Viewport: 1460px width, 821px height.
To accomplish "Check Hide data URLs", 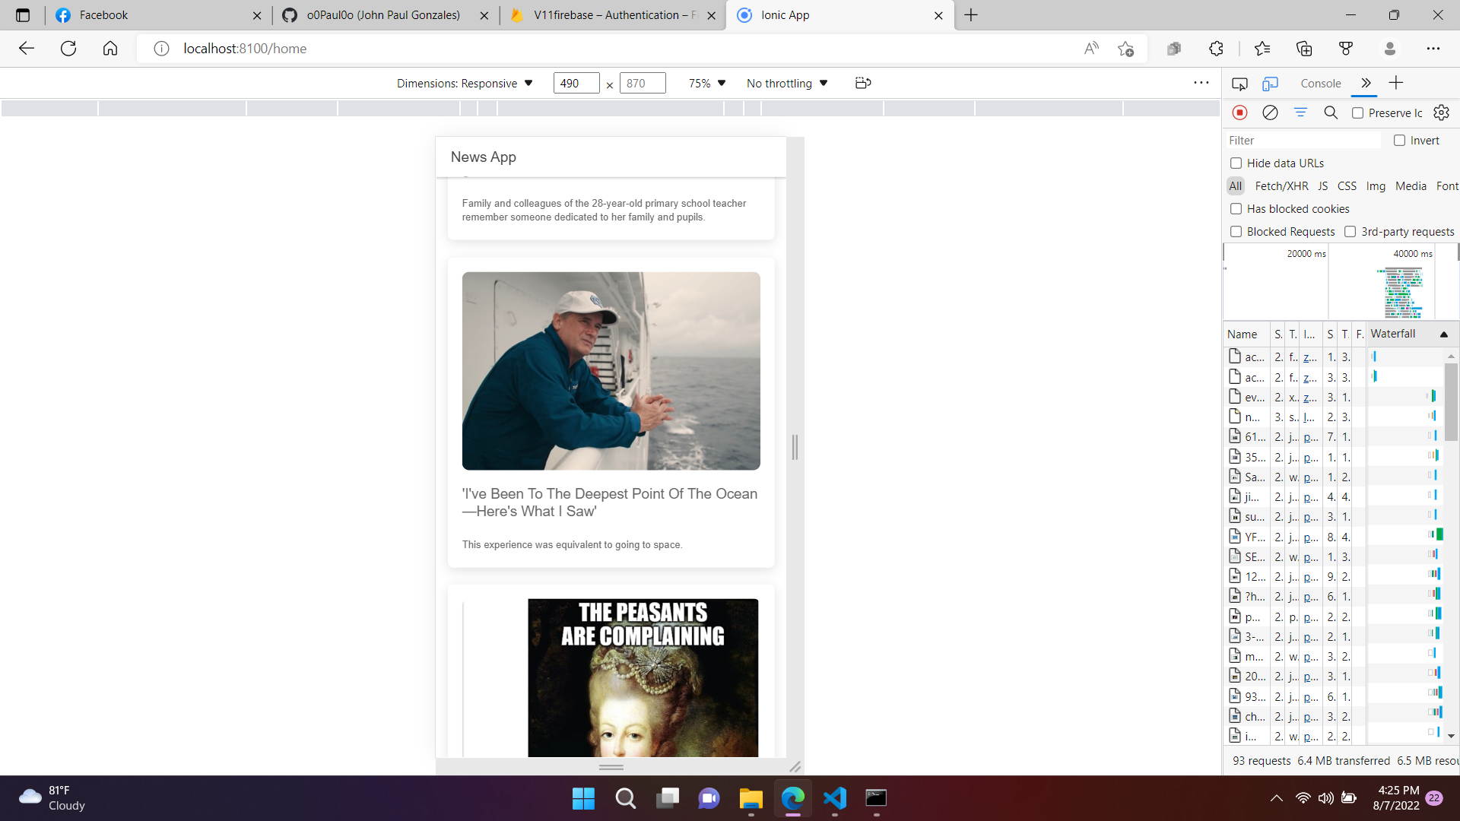I will point(1236,163).
